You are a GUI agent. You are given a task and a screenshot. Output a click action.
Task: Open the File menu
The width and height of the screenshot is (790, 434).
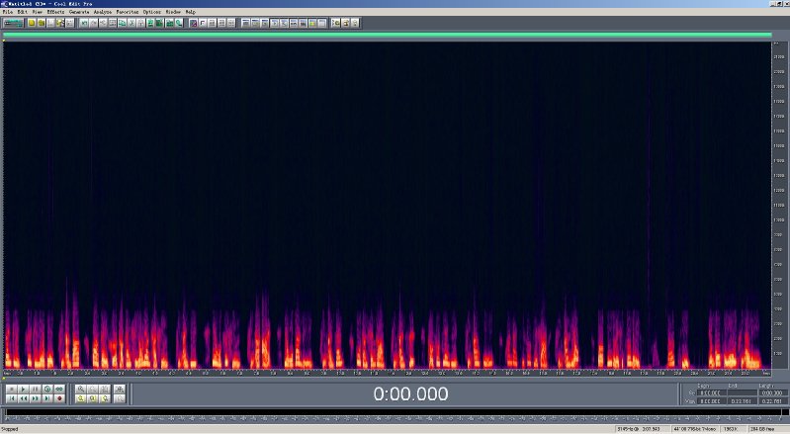(7, 12)
